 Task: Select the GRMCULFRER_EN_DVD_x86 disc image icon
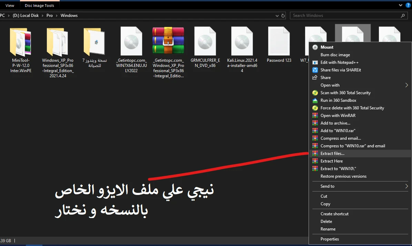click(x=205, y=41)
